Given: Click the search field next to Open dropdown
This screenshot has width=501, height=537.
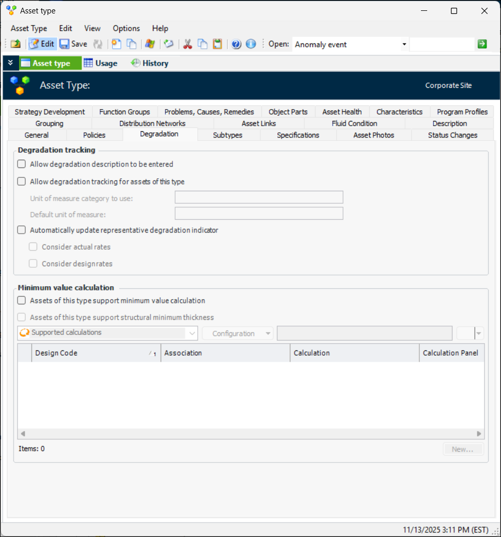Looking at the screenshot, I should click(442, 44).
